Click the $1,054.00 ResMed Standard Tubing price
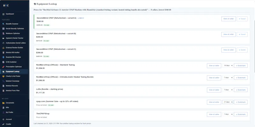This screenshot has width=255, height=127. (x=40, y=68)
